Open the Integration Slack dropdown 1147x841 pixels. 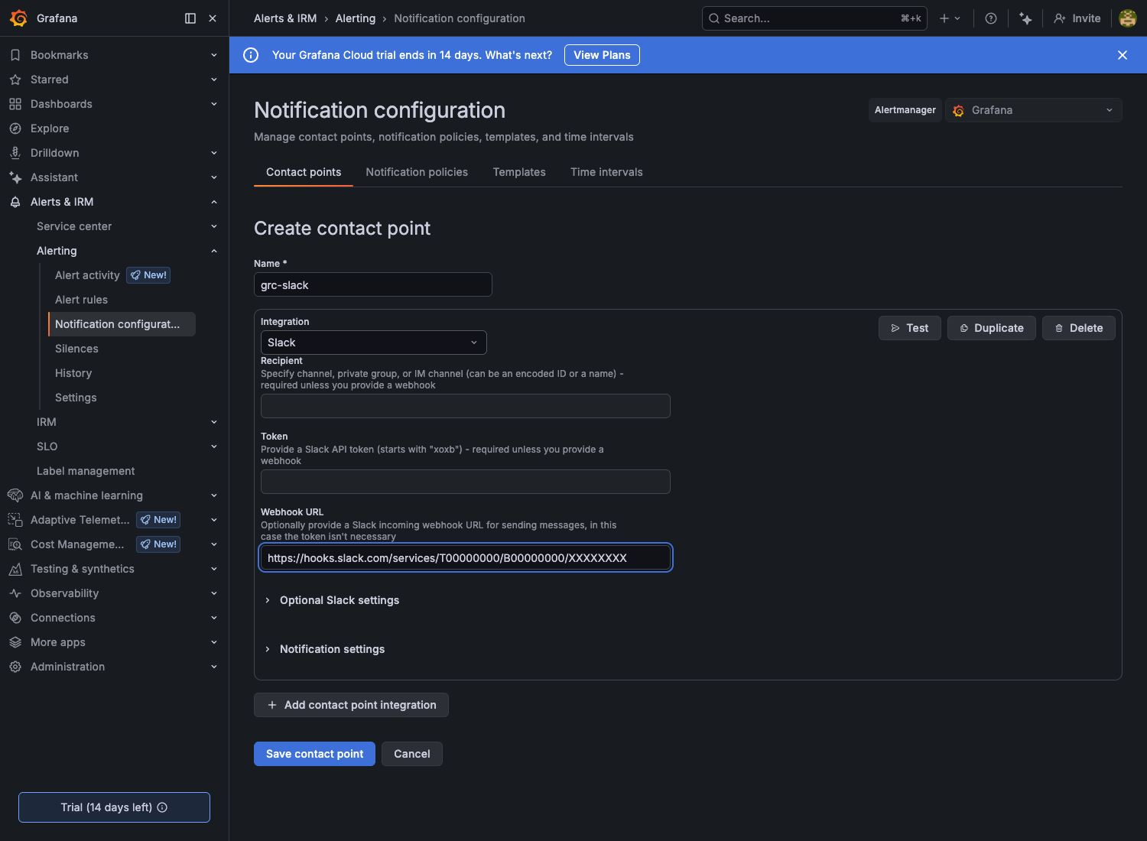[374, 343]
